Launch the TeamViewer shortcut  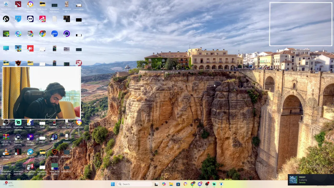click(x=30, y=19)
